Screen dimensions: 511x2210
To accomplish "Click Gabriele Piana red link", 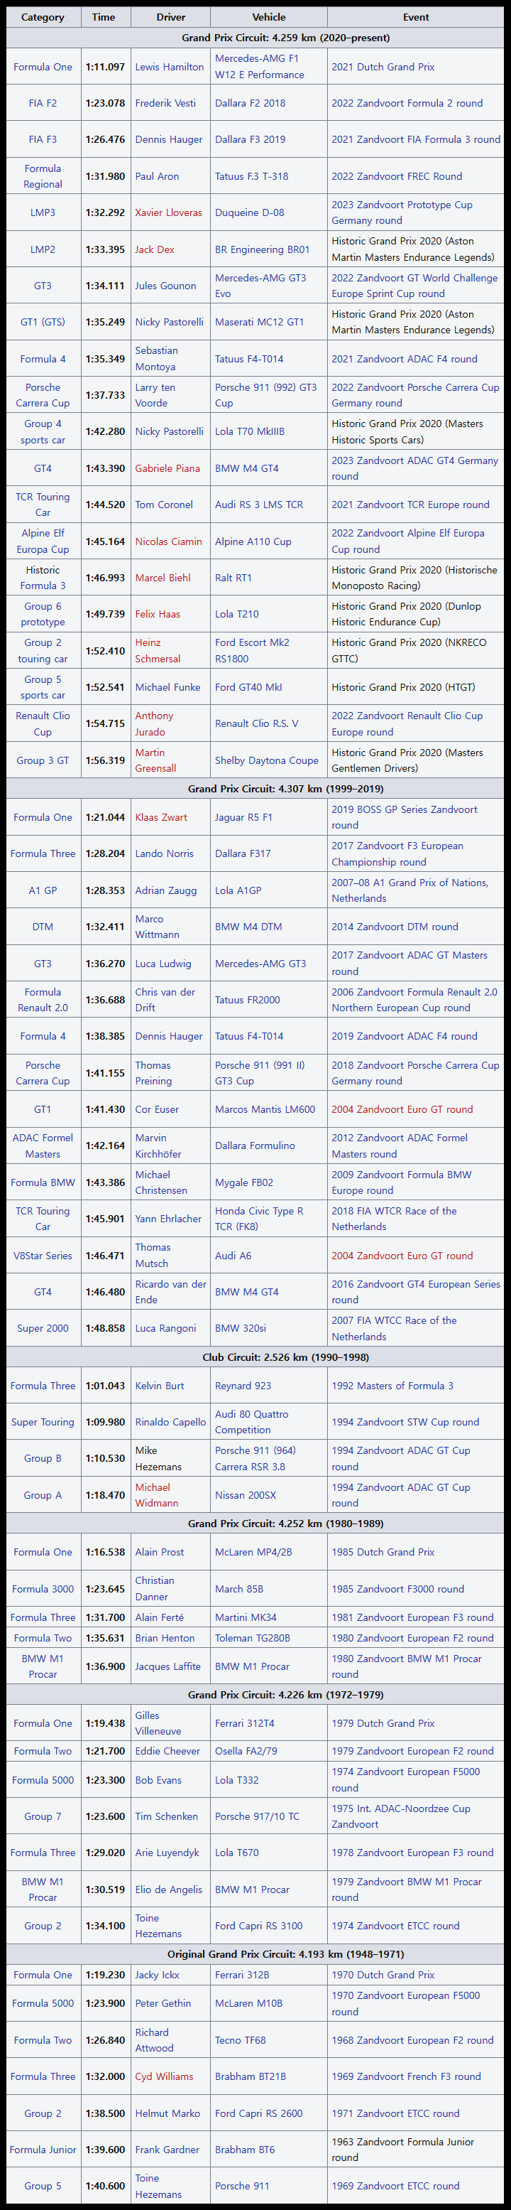I will 167,468.
